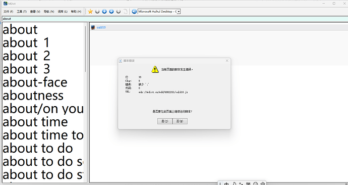
Task: Click the blue down-arrow toolbar icon
Action: point(104,12)
